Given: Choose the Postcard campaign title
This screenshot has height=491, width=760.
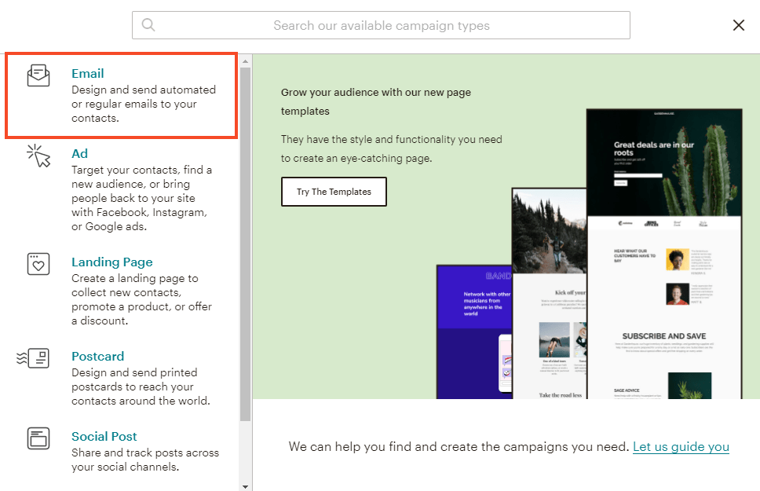Looking at the screenshot, I should coord(97,356).
